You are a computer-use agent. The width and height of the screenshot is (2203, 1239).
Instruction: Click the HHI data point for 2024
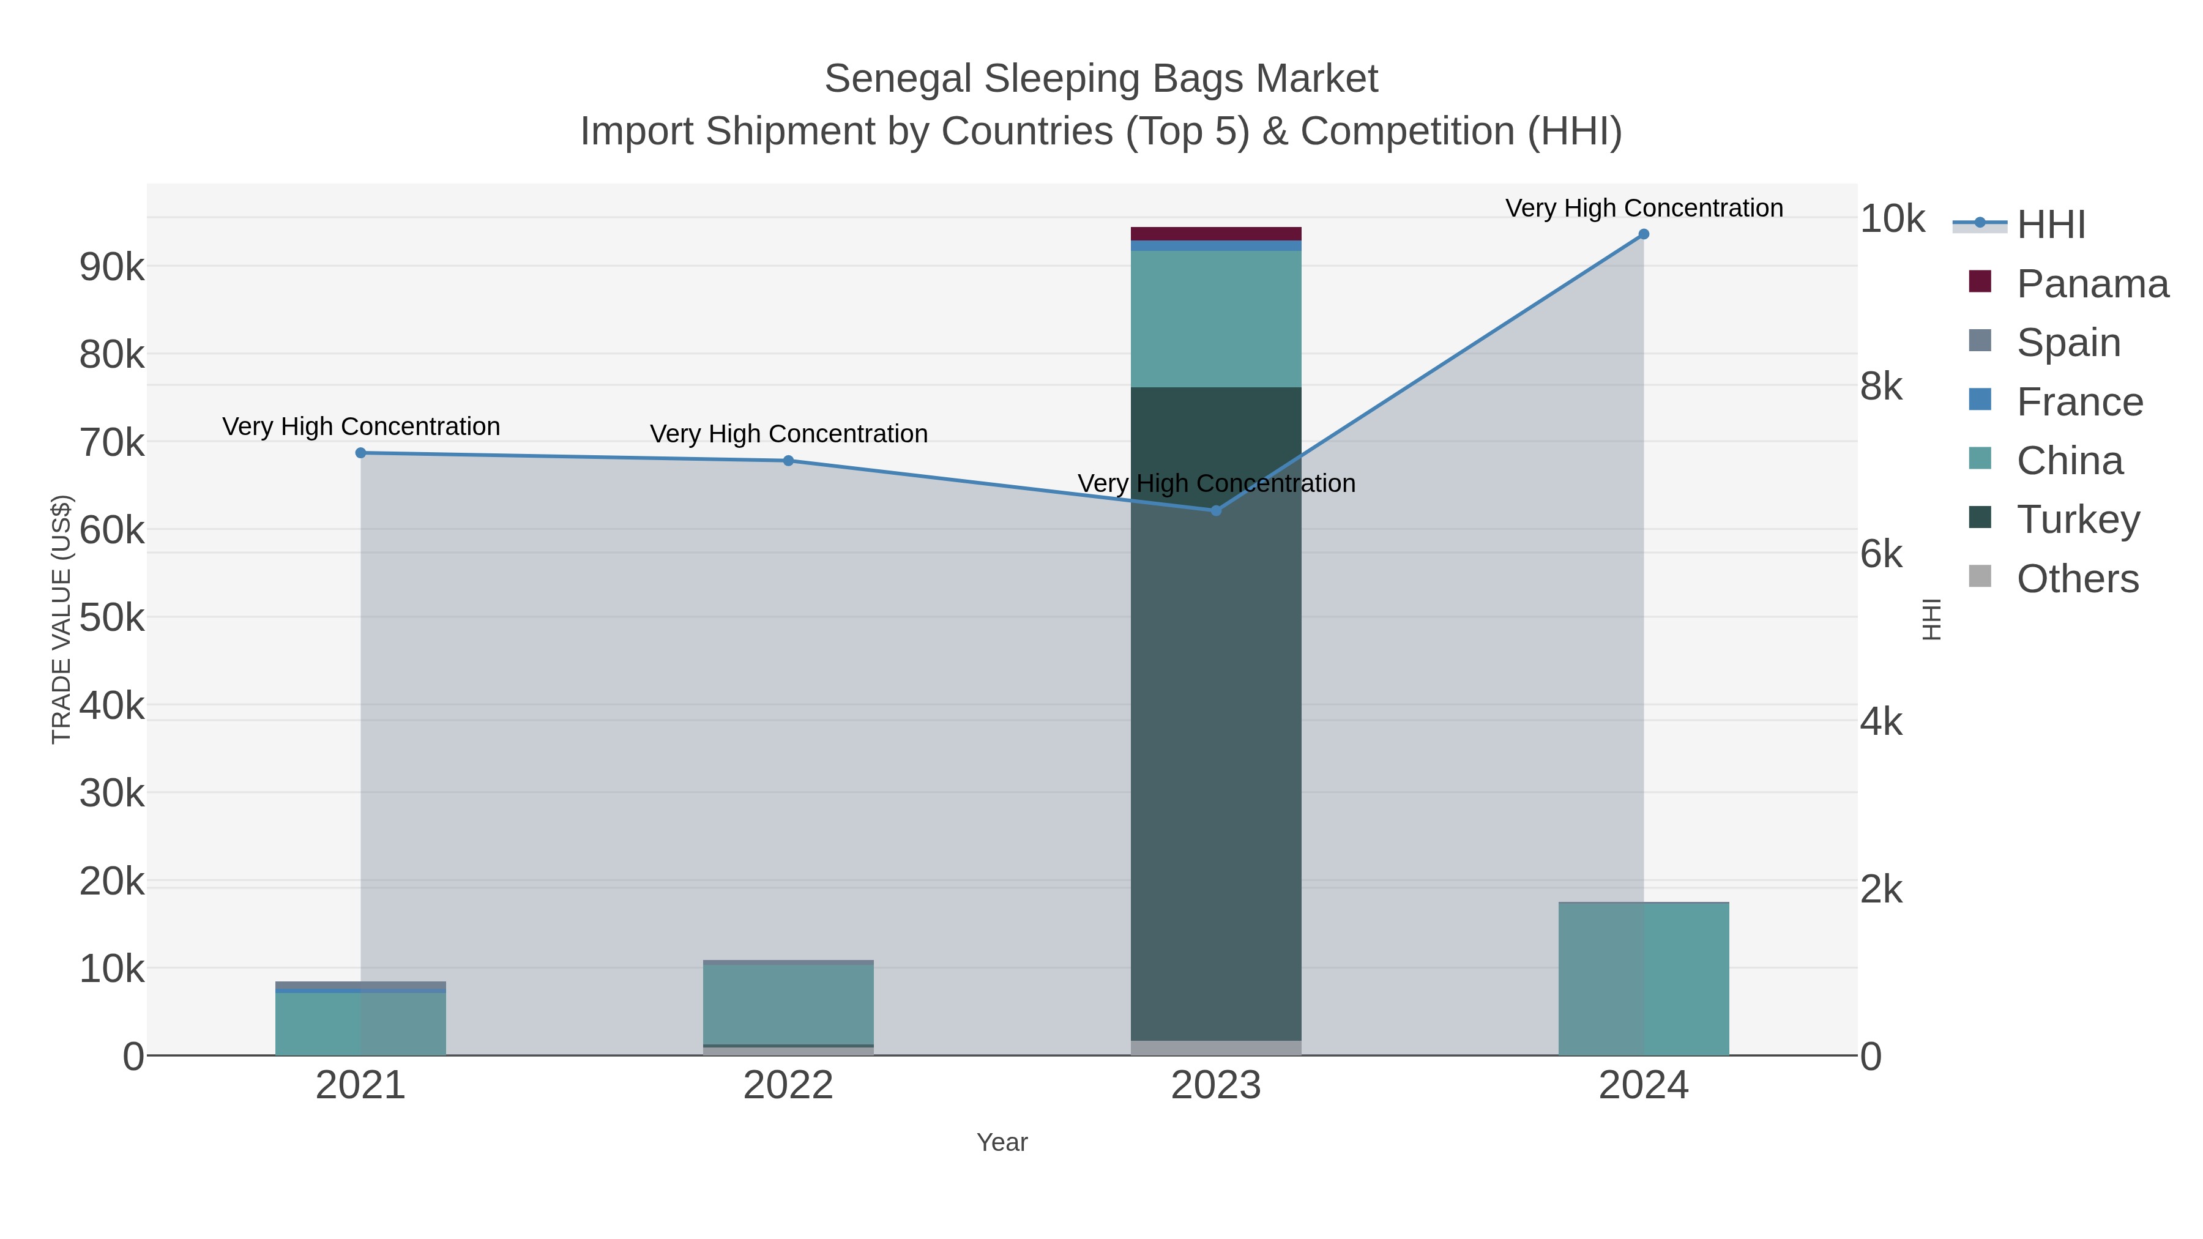1644,234
